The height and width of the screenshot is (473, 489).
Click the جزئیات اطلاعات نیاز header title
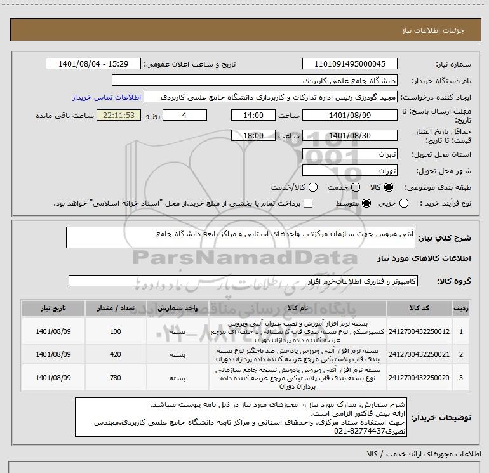coord(432,30)
